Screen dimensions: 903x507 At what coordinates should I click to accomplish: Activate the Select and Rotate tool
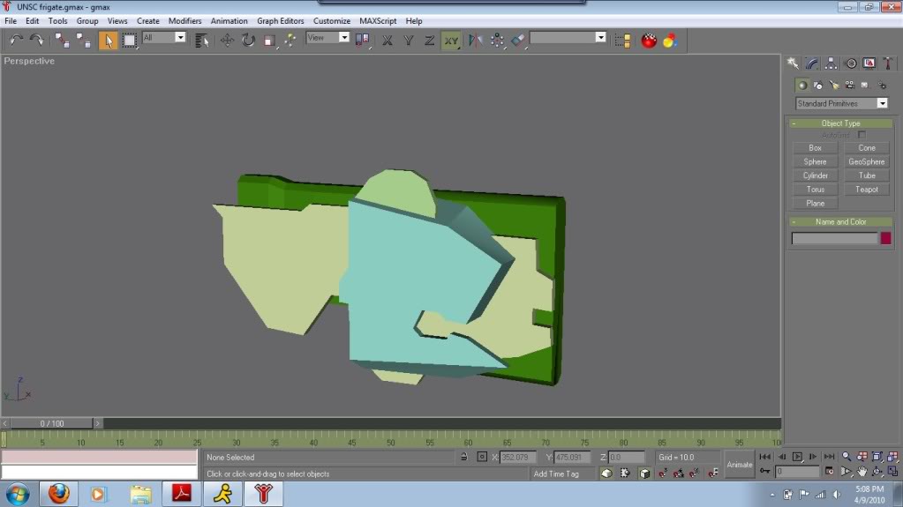pos(248,41)
